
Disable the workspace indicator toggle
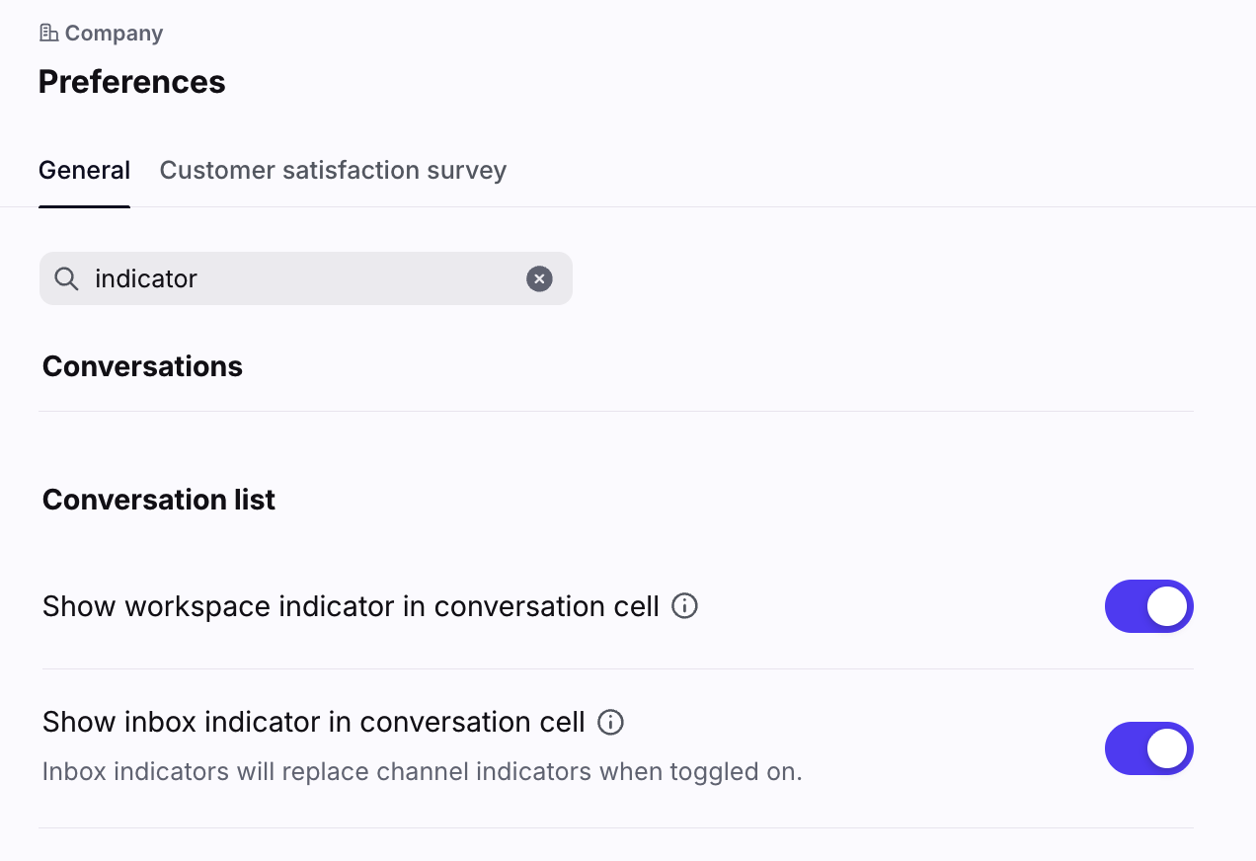[x=1148, y=606]
